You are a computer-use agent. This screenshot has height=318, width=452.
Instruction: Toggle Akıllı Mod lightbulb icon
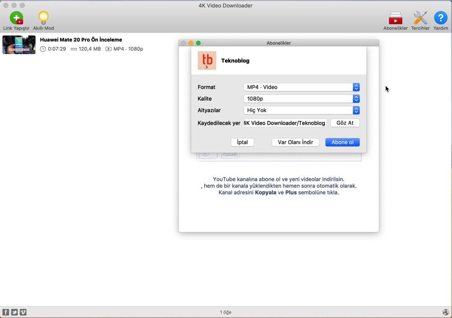(43, 18)
